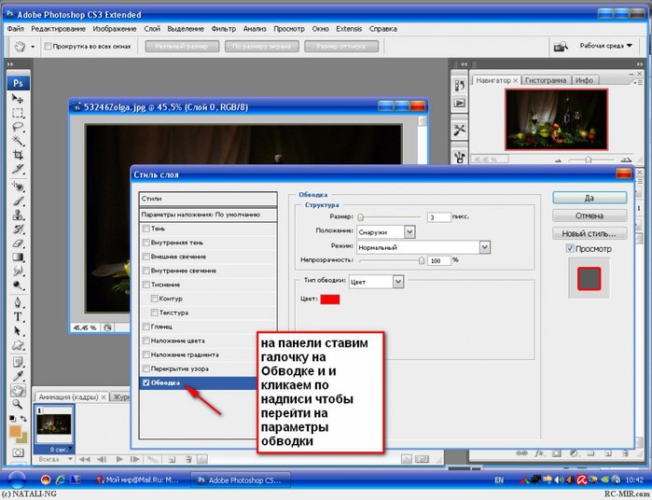Select the History Brush tool
Viewport: 652px width, 500px height.
18,229
